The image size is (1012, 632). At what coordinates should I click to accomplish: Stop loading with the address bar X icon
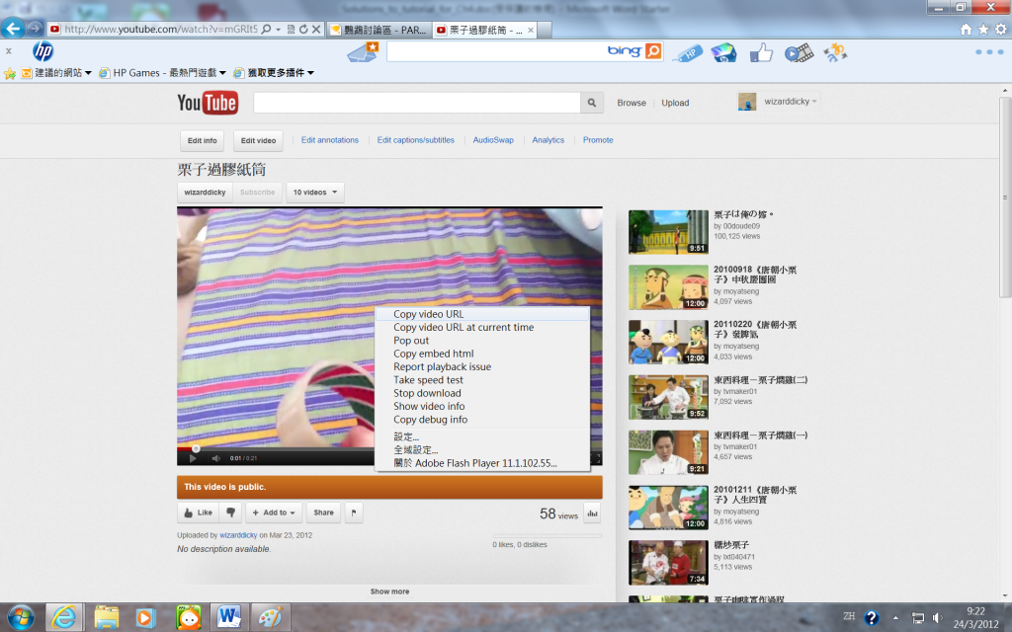pyautogui.click(x=316, y=29)
